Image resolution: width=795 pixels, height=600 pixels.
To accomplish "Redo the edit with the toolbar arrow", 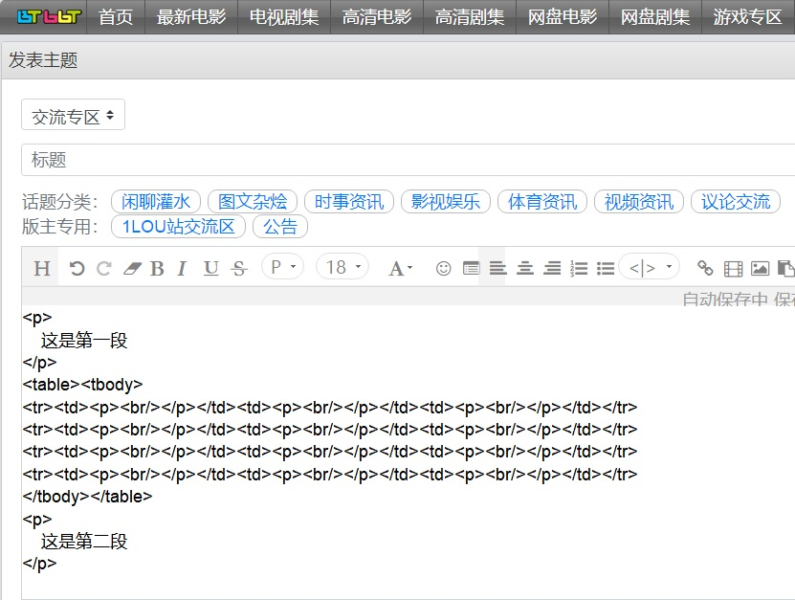I will pyautogui.click(x=104, y=268).
